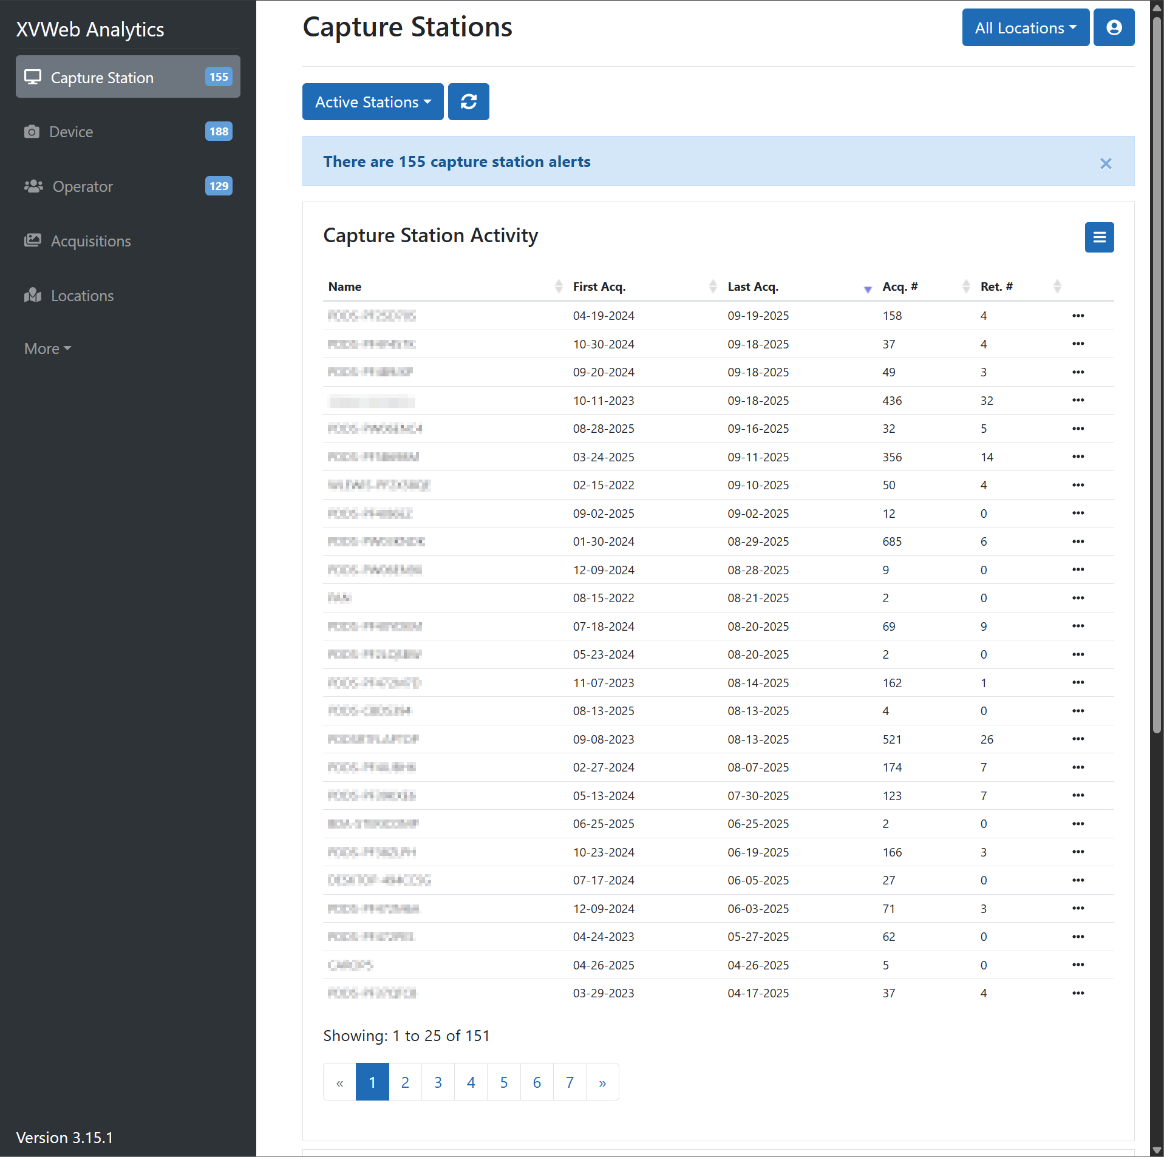Image resolution: width=1164 pixels, height=1157 pixels.
Task: Dismiss the capture station alerts banner
Action: click(1106, 163)
